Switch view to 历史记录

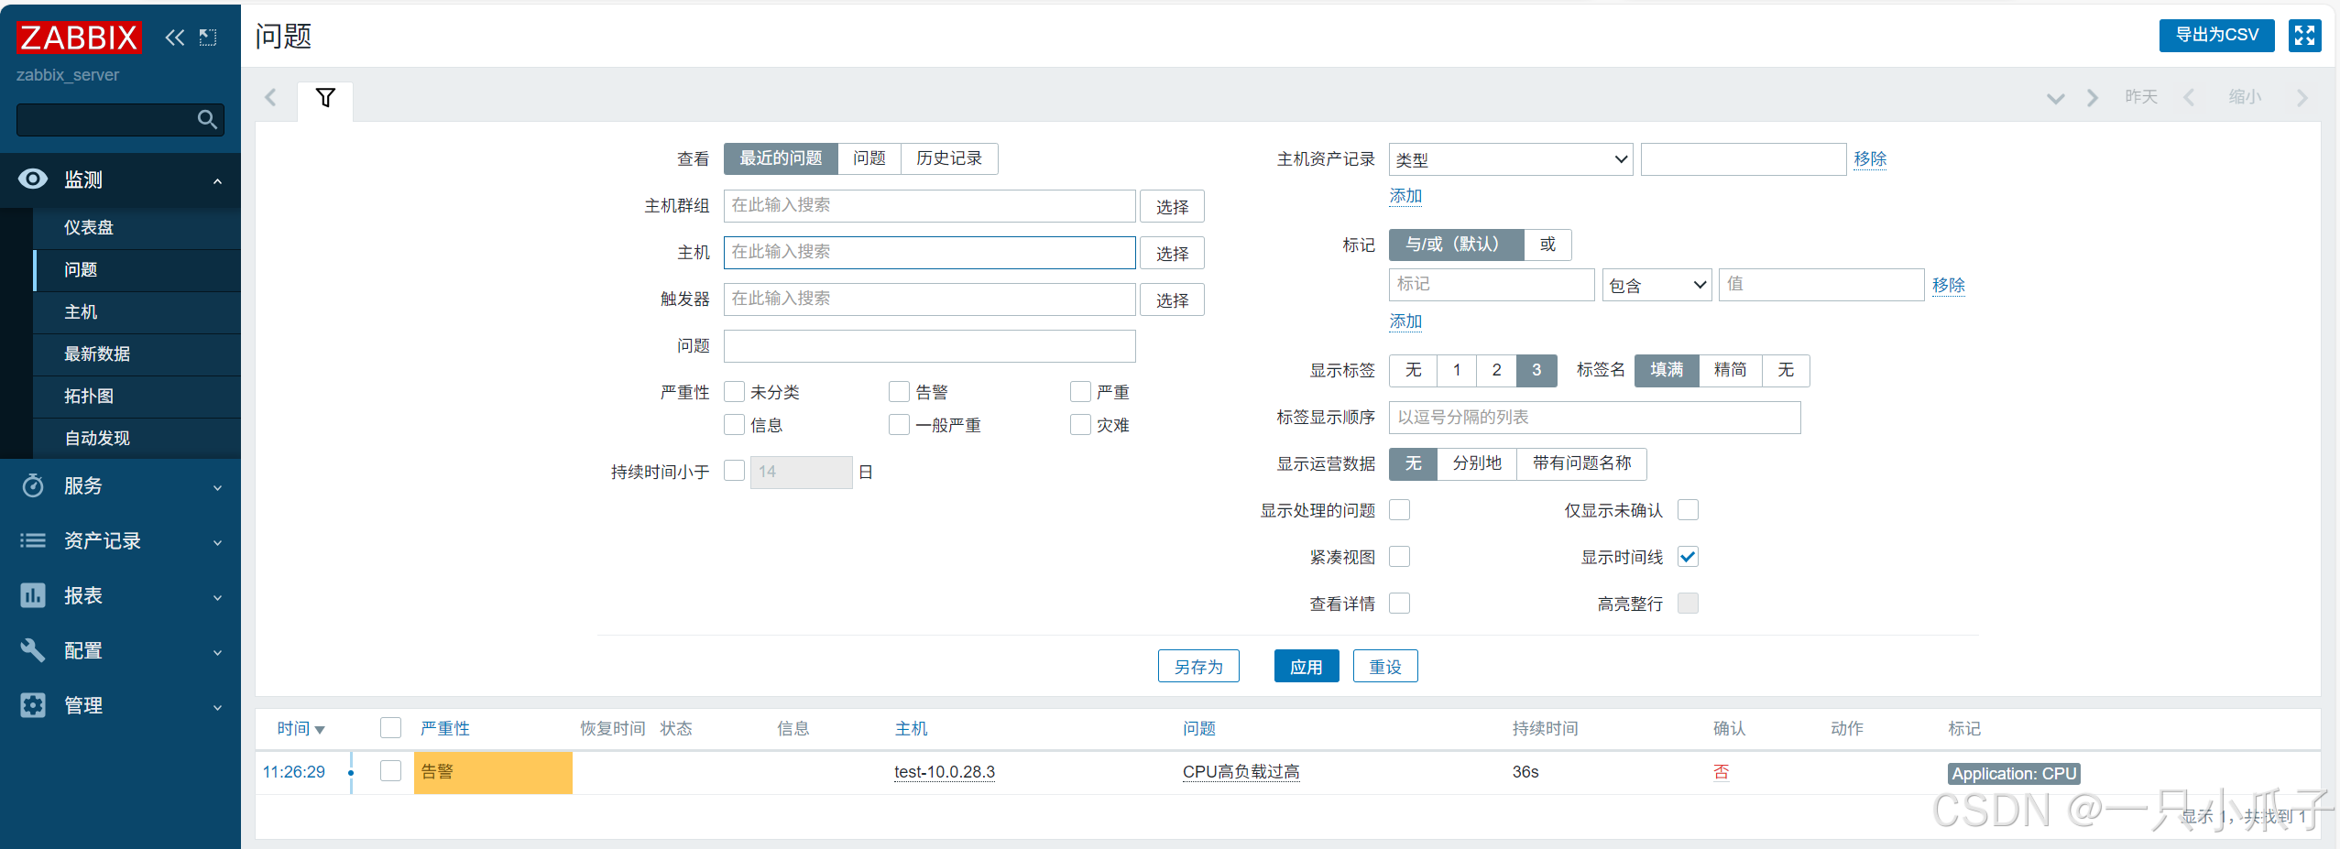(949, 158)
